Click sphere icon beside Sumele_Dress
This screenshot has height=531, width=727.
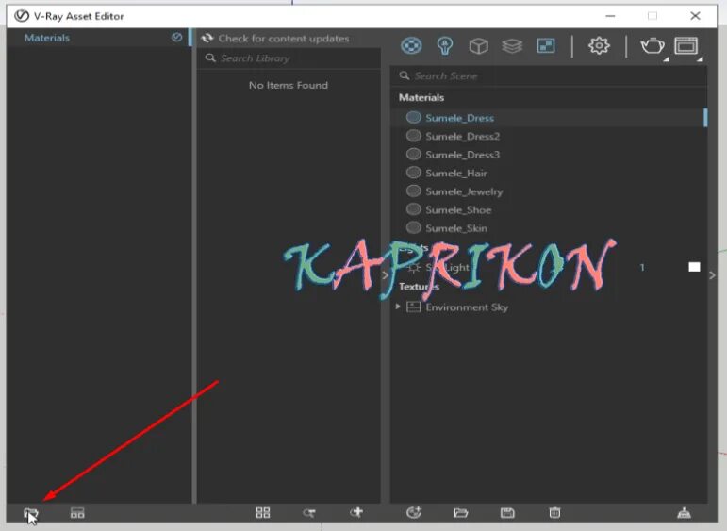413,117
